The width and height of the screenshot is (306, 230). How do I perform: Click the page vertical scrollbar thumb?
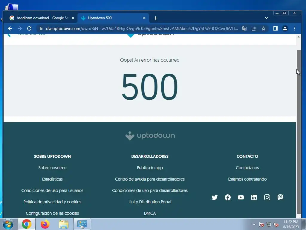pyautogui.click(x=299, y=132)
